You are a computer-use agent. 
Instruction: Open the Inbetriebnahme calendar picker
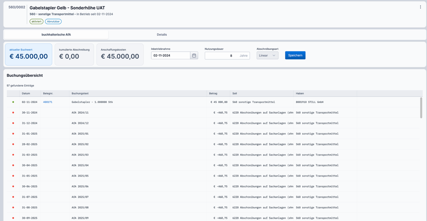194,56
